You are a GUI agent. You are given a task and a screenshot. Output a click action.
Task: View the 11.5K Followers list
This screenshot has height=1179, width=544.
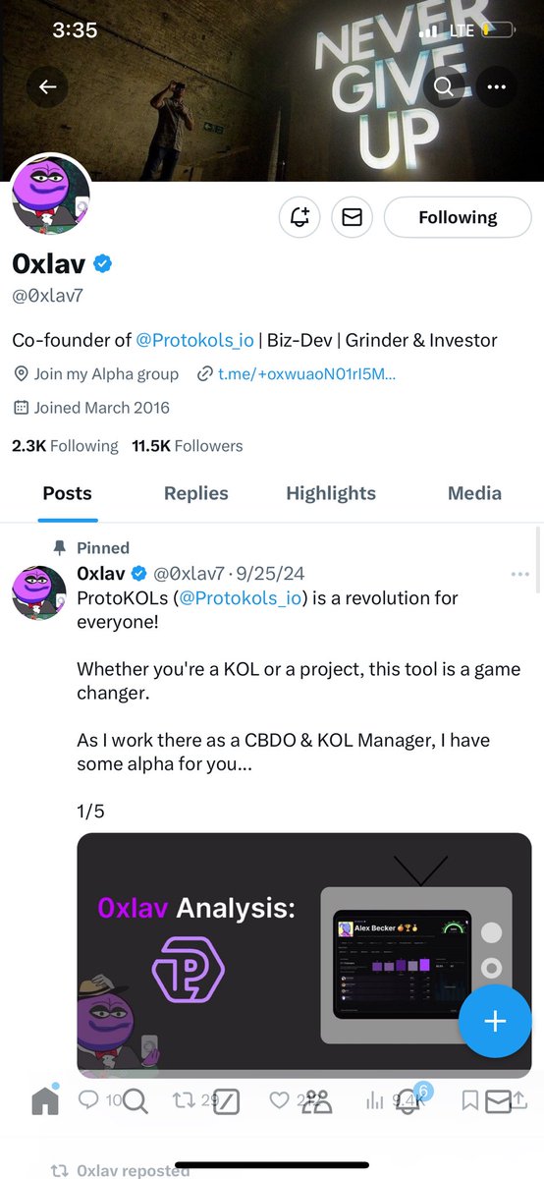pyautogui.click(x=188, y=446)
